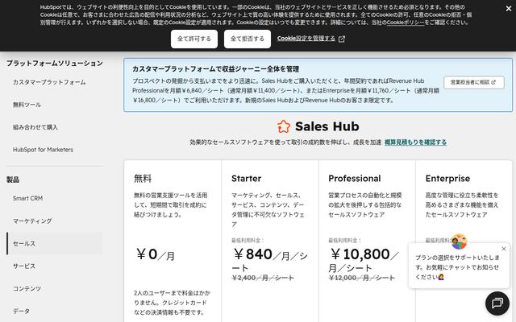Click the struck-through ￥12,000 price
516x322 pixels.
362,278
